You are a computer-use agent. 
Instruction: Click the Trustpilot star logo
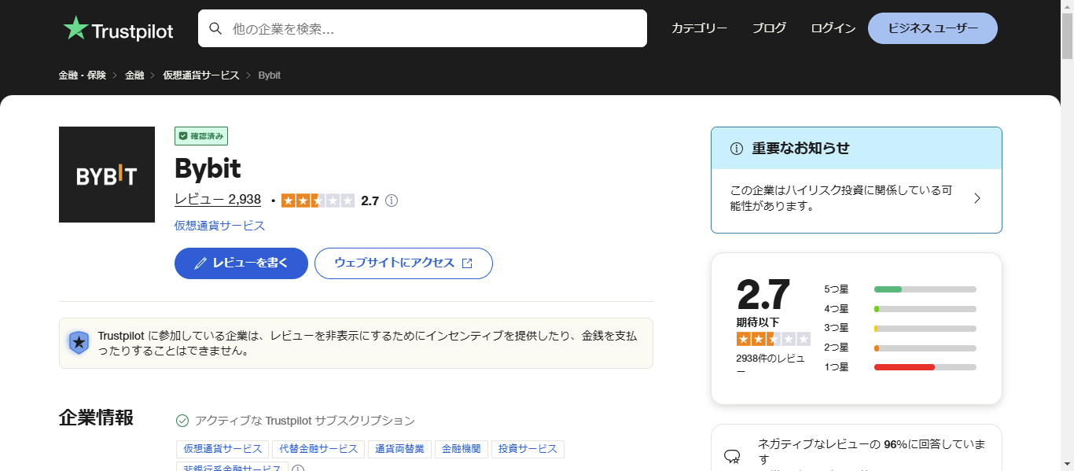[x=75, y=28]
